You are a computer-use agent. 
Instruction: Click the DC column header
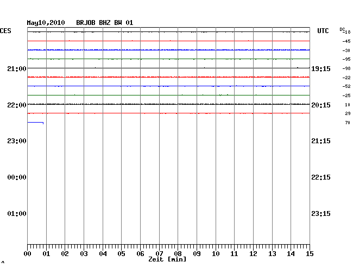[x=342, y=29]
